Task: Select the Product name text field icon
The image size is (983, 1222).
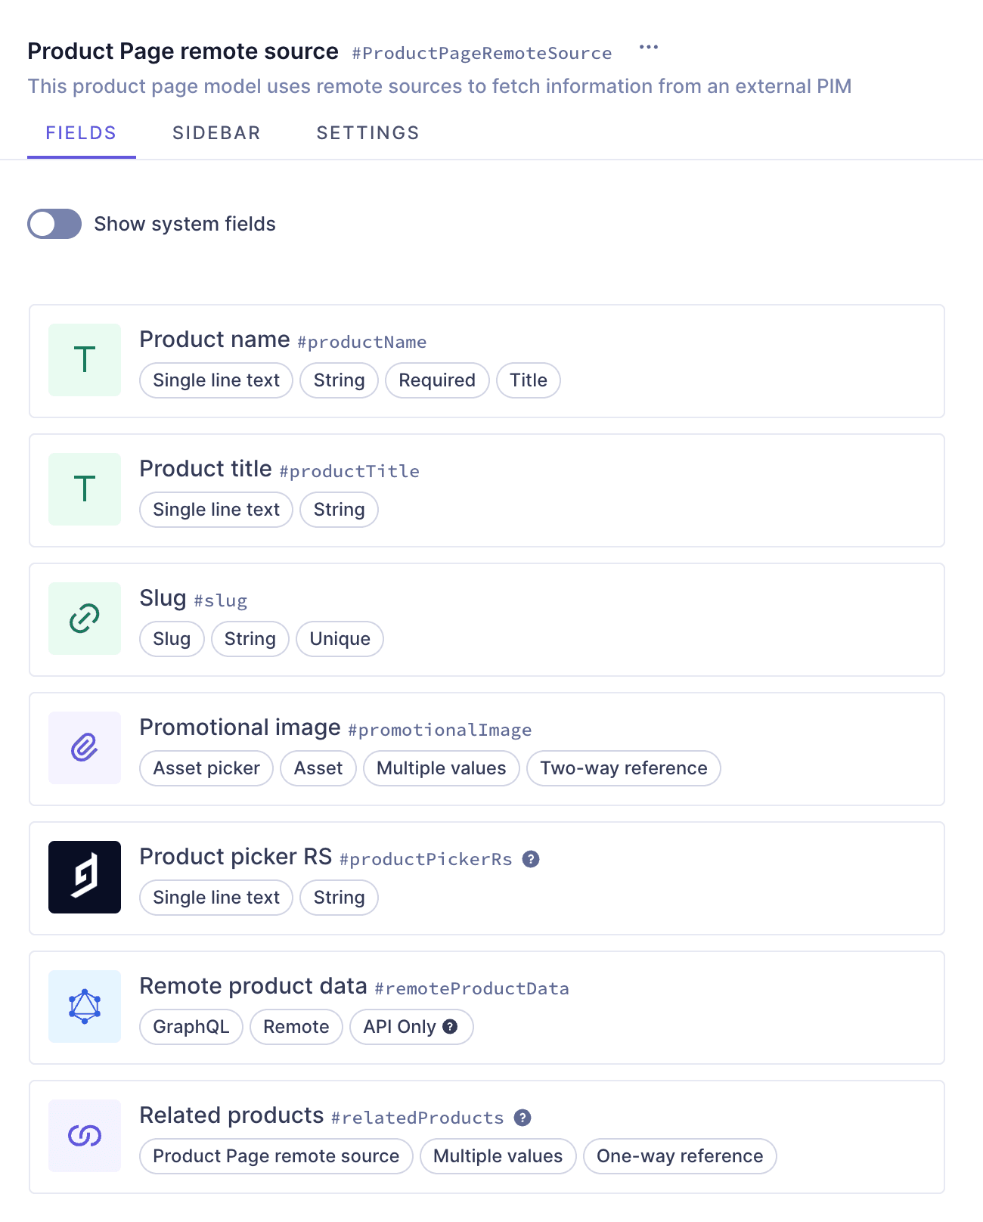Action: tap(84, 360)
